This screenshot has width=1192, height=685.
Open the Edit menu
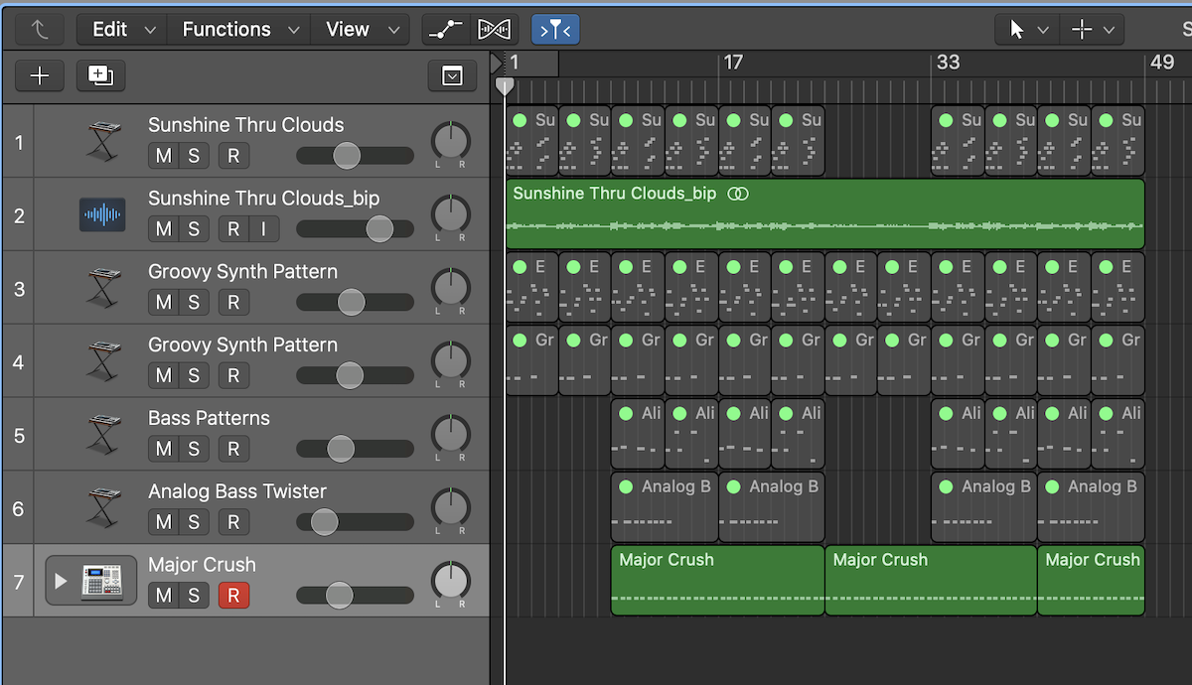click(x=122, y=30)
